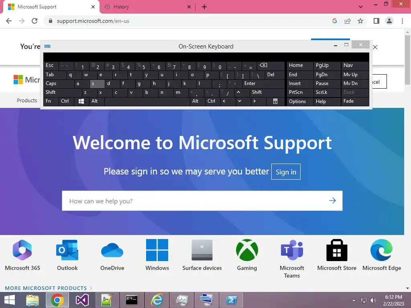Click Options on On-Screen Keyboard
The width and height of the screenshot is (411, 308).
(x=300, y=101)
